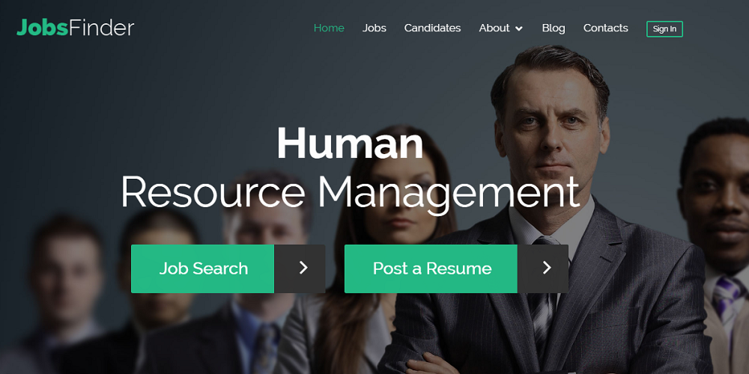The width and height of the screenshot is (749, 374).
Task: Click the Sign In button
Action: (x=664, y=28)
